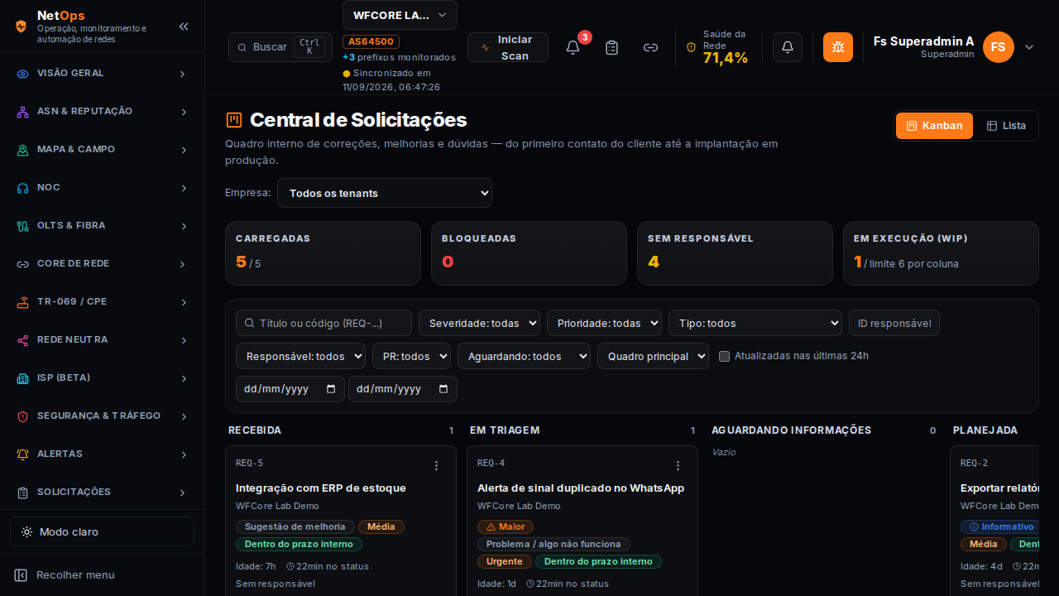Open the orange bug report button

(x=838, y=47)
